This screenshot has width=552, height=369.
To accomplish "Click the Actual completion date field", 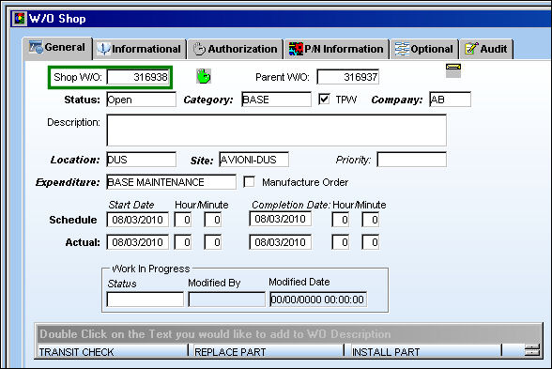I will pos(280,242).
